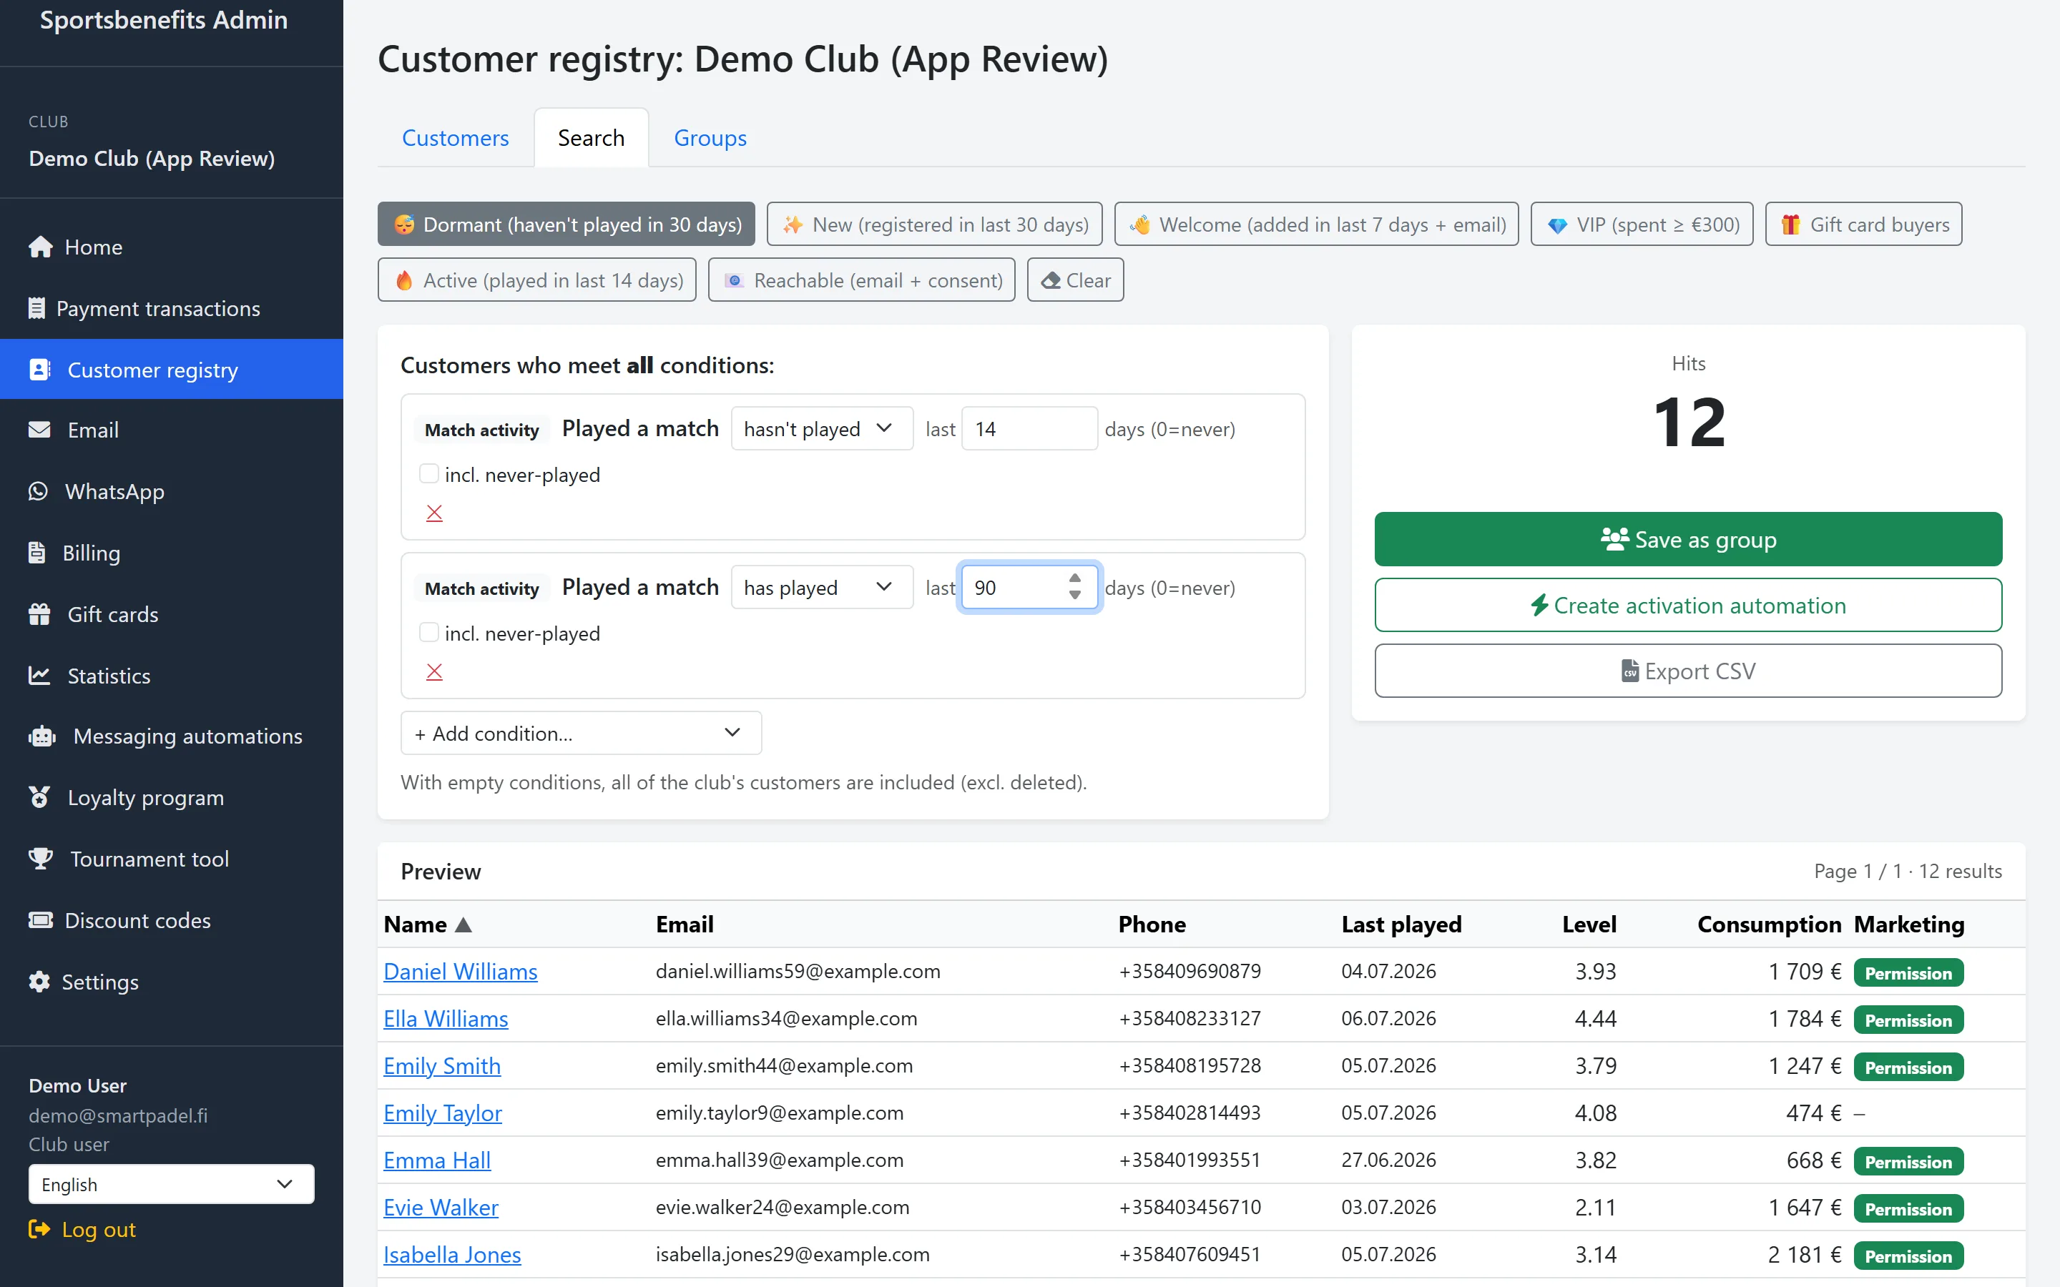The width and height of the screenshot is (2060, 1287).
Task: Switch to the Groups tab
Action: [710, 138]
